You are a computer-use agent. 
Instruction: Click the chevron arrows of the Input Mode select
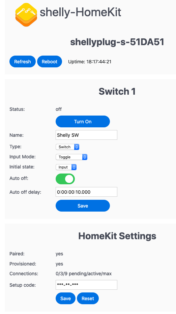(x=85, y=157)
